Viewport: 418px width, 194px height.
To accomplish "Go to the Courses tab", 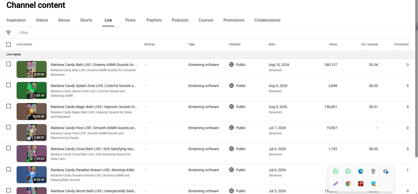I will 206,20.
